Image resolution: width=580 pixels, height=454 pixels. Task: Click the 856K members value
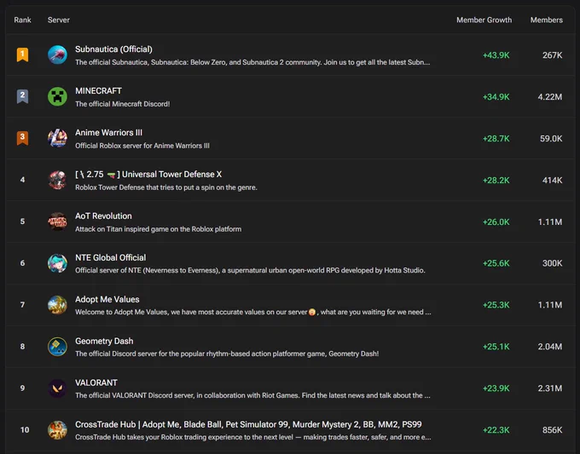[x=552, y=430]
